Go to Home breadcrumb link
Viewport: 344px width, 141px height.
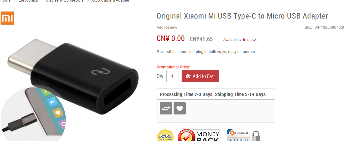click(x=5, y=1)
